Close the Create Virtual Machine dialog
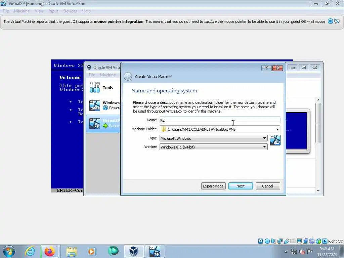Viewport: 344px width, 258px height. coord(277,68)
